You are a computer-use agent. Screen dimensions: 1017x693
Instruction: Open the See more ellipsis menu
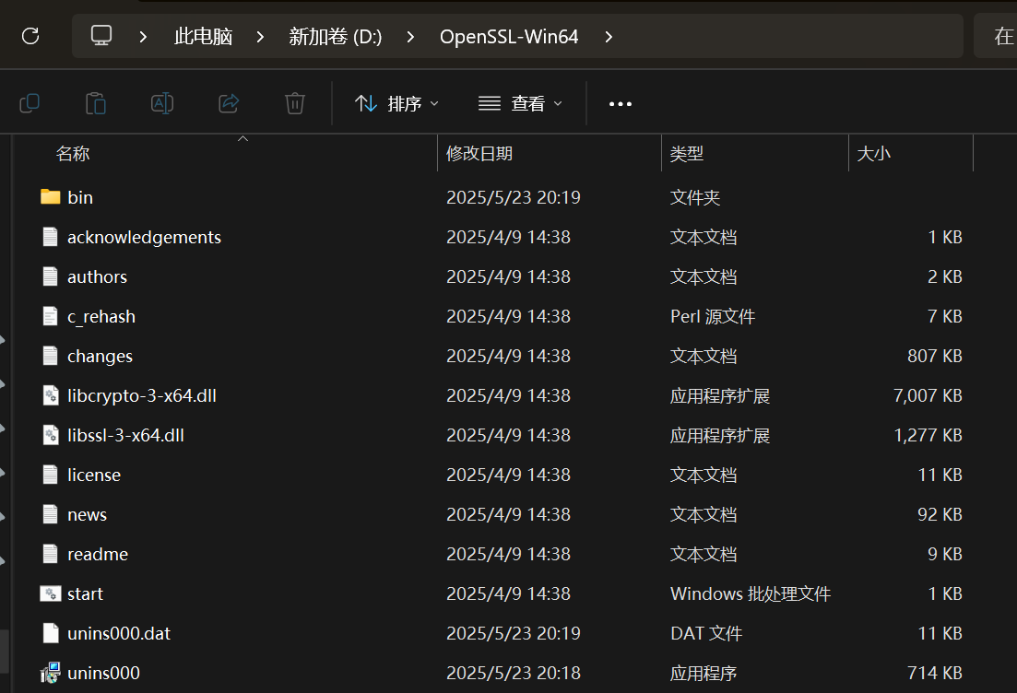tap(621, 104)
